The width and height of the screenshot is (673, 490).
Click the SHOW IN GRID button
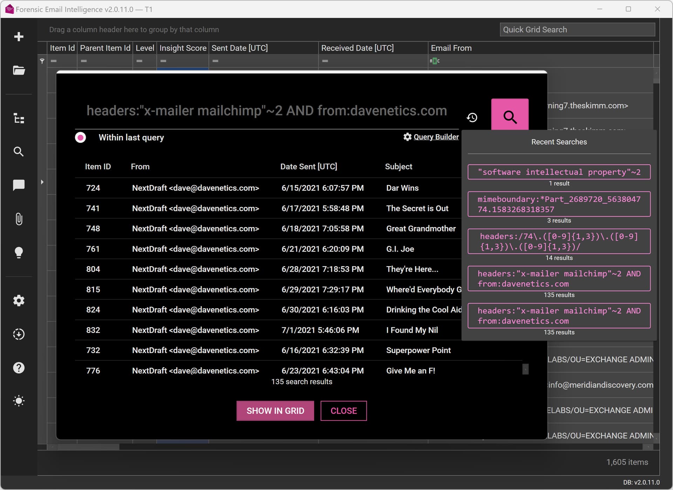tap(275, 410)
